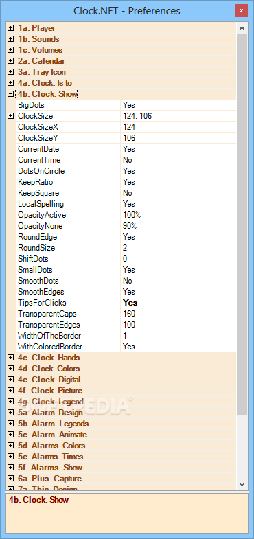
Task: Expand the 5a. Alarm. Design category
Action: coord(11,413)
